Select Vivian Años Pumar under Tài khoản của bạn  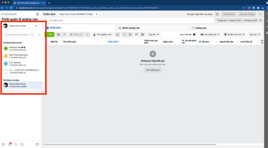(23, 85)
